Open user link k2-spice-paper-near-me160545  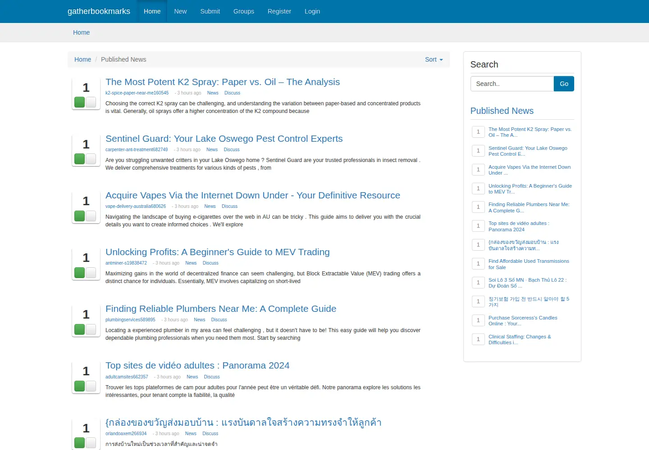click(137, 93)
